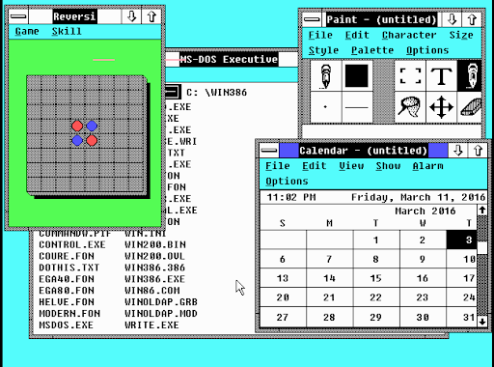Click the upper-right blue Reversi piece
The image size is (494, 367).
[x=92, y=126]
